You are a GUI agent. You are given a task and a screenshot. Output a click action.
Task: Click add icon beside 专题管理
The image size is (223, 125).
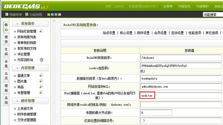click(41, 92)
